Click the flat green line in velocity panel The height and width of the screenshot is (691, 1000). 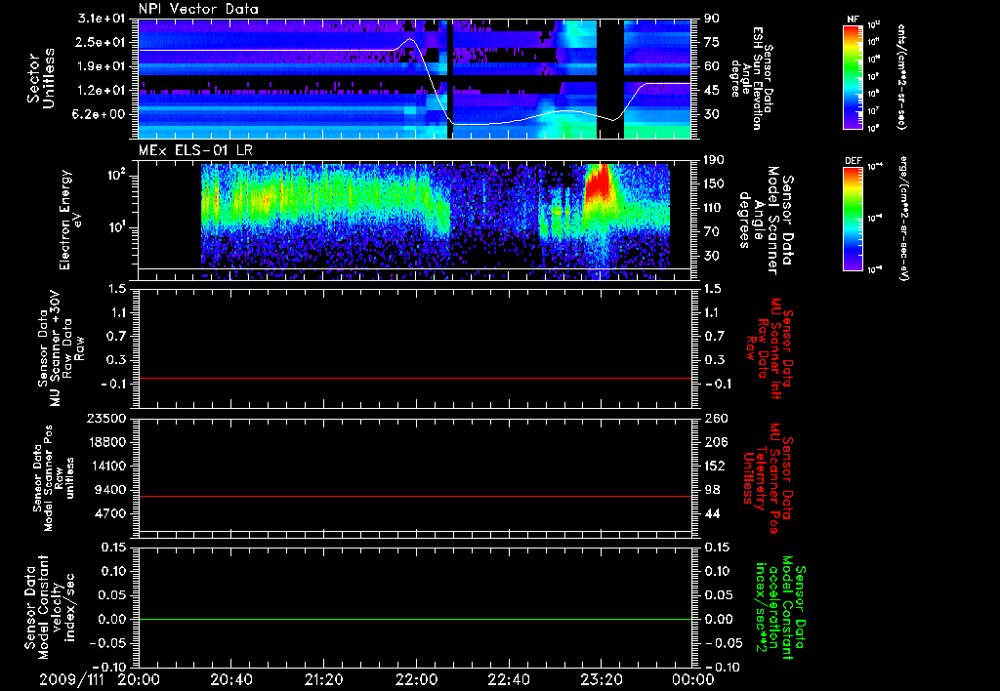(414, 619)
